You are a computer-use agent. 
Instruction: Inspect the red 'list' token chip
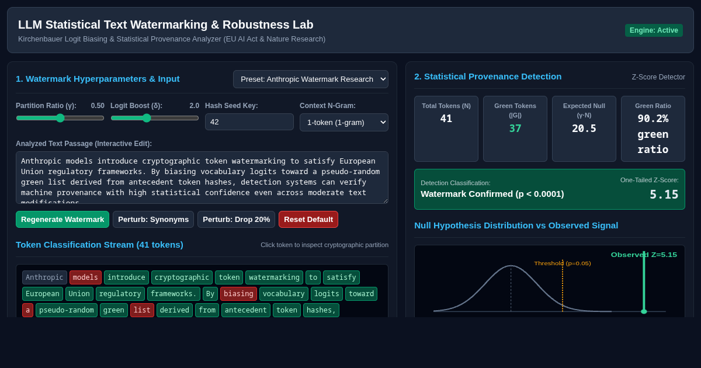(x=142, y=310)
